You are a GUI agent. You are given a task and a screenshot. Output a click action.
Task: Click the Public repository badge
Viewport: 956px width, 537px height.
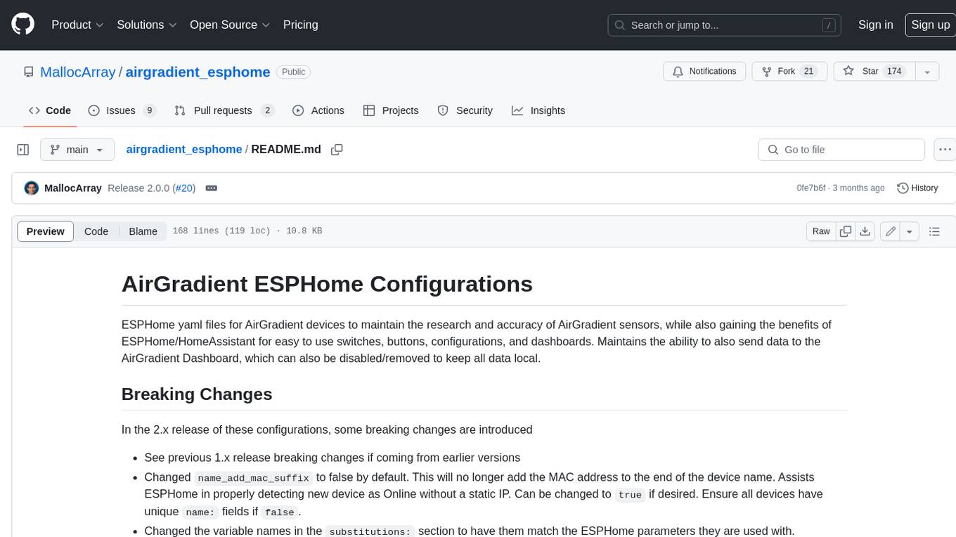click(293, 72)
